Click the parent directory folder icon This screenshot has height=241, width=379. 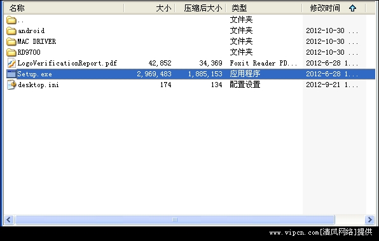tap(11, 20)
